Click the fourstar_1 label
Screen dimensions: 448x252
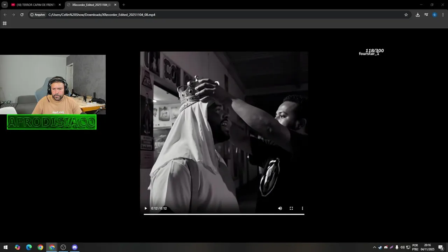point(369,54)
